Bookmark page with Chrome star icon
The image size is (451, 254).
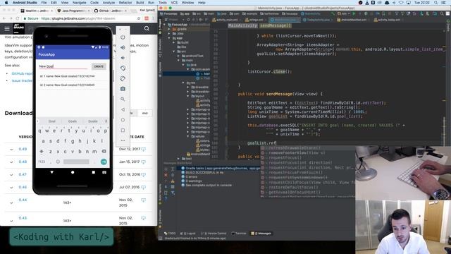coord(139,18)
